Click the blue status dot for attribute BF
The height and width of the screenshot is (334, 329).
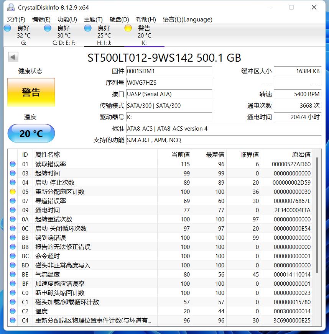pyautogui.click(x=13, y=283)
